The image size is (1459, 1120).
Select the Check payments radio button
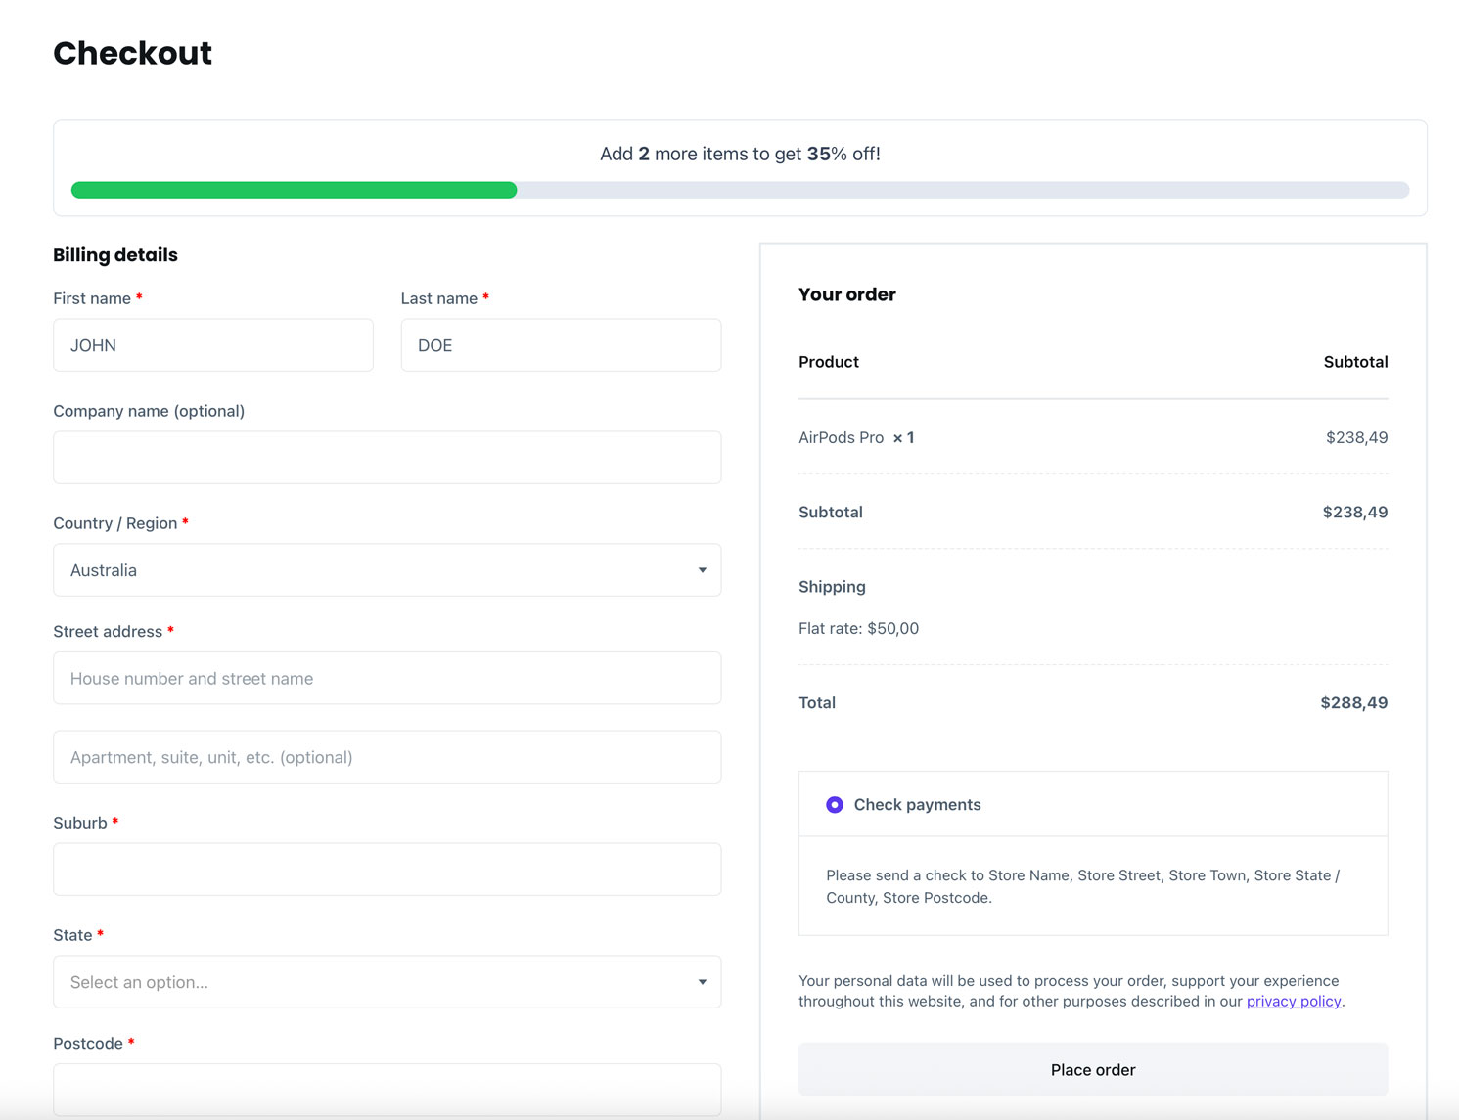pyautogui.click(x=835, y=805)
